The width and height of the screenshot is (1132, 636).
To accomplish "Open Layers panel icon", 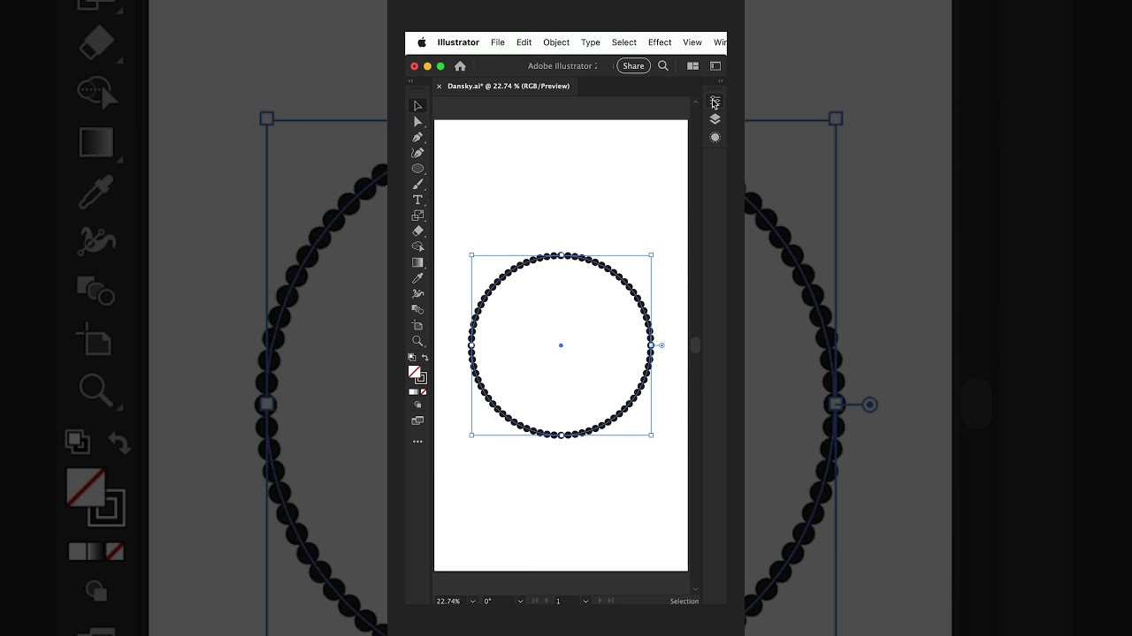I will [x=715, y=119].
